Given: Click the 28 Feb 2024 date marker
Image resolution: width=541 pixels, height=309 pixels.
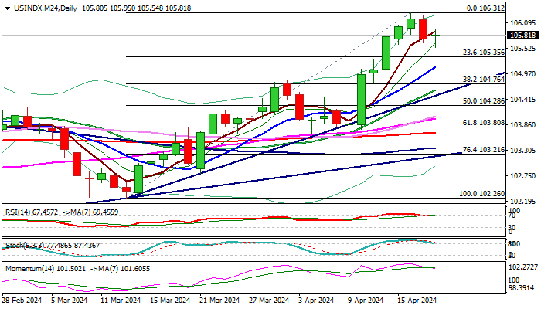Looking at the screenshot, I should click(21, 300).
